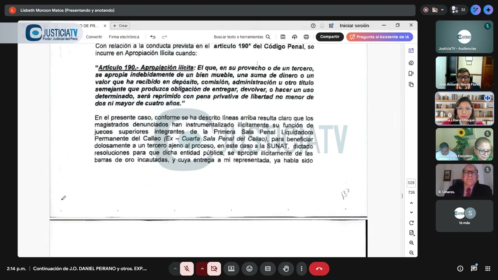Leave the call with red hang-up button
Image resolution: width=498 pixels, height=280 pixels.
tap(319, 268)
